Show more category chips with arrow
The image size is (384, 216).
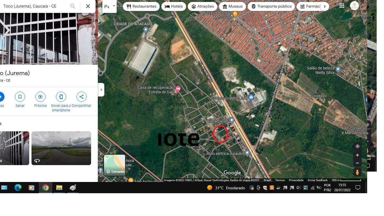(x=325, y=6)
